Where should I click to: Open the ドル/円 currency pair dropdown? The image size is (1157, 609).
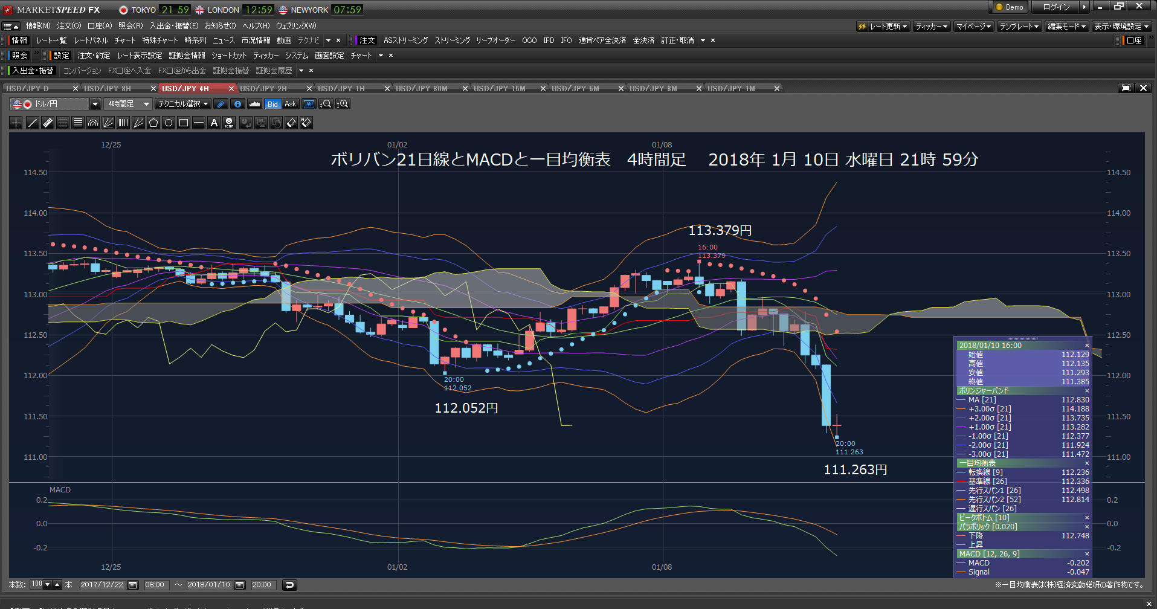point(95,104)
